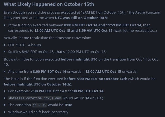Click the "What Likely Happened on October 15th" heading

tap(49, 4)
